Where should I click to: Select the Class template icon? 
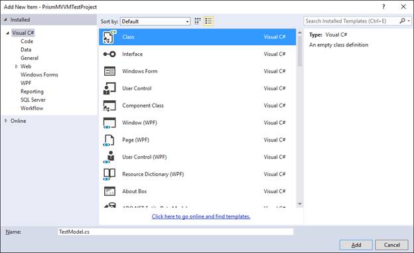pos(109,37)
